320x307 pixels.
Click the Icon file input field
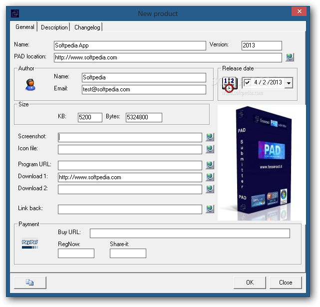coord(130,149)
